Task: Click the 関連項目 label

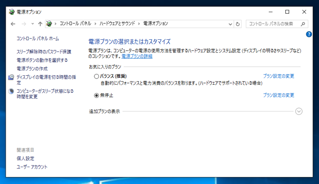Action: click(25, 150)
